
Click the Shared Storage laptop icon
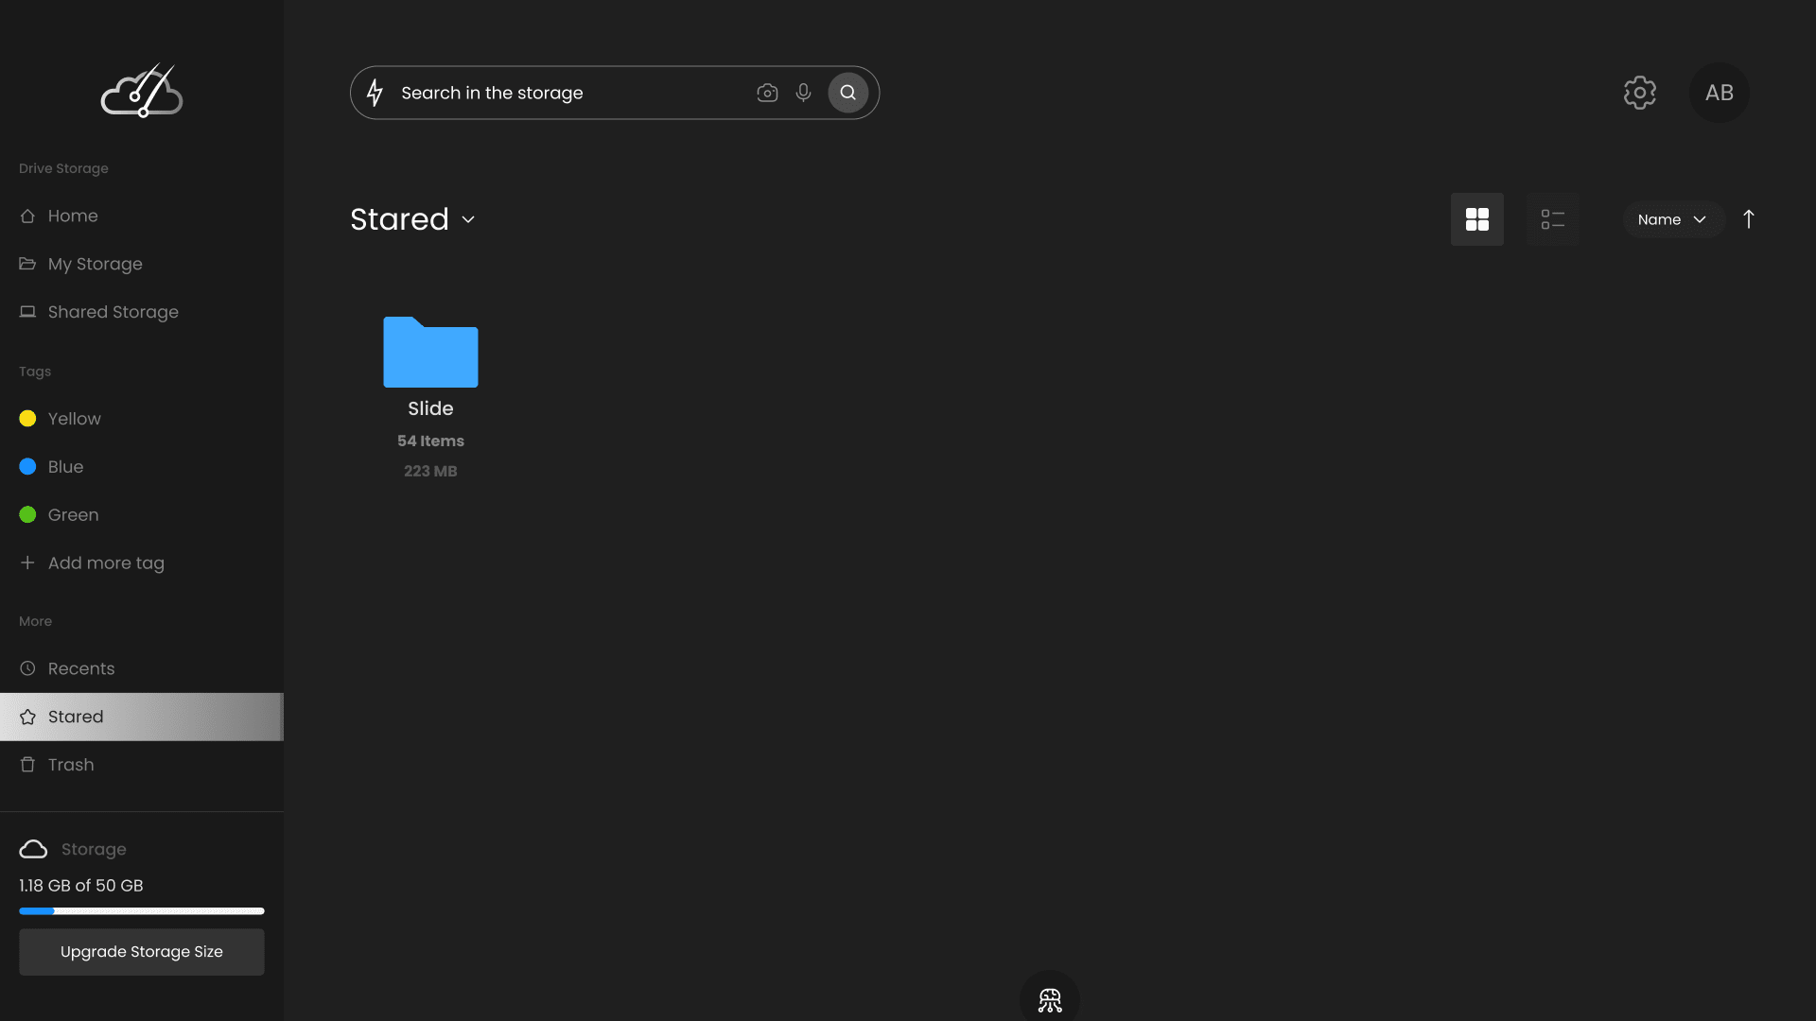click(27, 312)
